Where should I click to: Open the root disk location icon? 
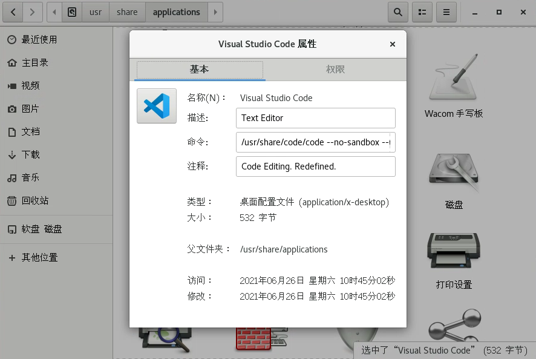pyautogui.click(x=72, y=12)
